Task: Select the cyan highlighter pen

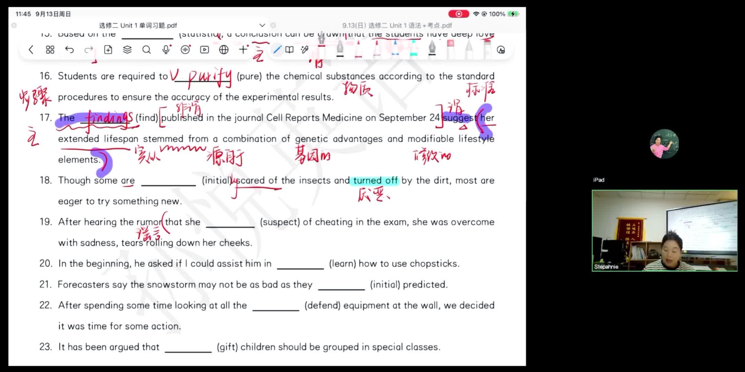Action: tap(414, 48)
